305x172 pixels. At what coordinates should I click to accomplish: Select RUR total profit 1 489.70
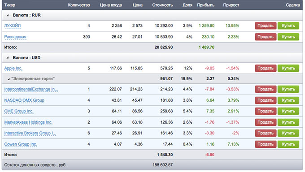point(206,47)
